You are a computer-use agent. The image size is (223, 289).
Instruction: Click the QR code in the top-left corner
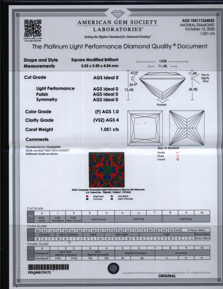point(32,28)
